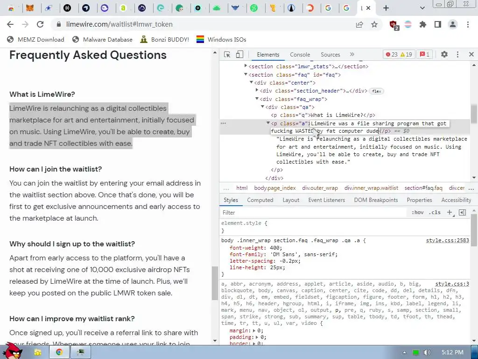The width and height of the screenshot is (478, 359).
Task: Select div.outer_wrap in breadcrumb
Action: (320, 188)
